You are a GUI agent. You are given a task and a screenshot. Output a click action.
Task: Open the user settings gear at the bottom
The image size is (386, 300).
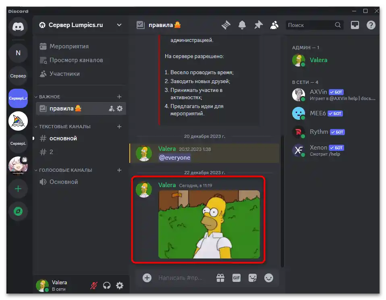[x=119, y=285]
